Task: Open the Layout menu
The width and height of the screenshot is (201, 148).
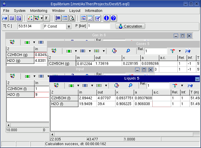Action: (75, 11)
